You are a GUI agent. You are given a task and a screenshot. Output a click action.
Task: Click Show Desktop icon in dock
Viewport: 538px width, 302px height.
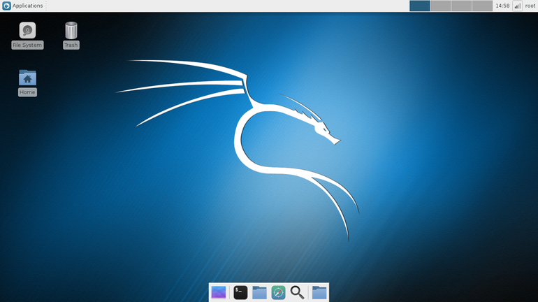click(219, 293)
